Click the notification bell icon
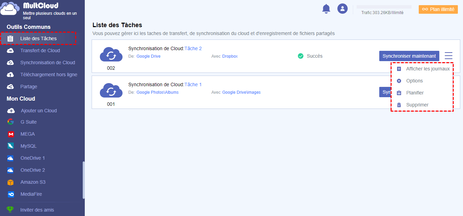 coord(326,9)
